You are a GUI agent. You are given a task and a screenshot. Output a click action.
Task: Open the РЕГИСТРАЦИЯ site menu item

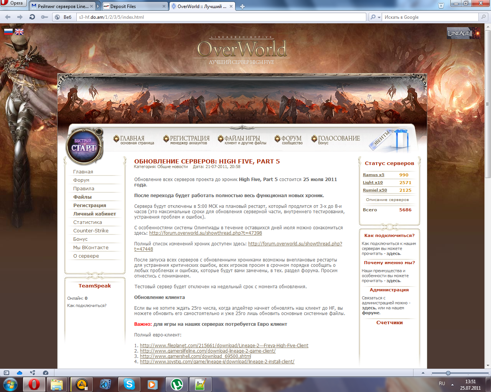point(187,140)
